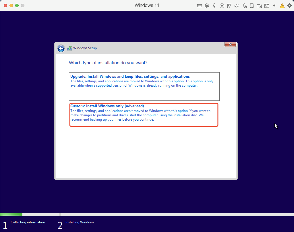Click the 'Which type of installation do you want?' heading
The image size is (294, 232).
(x=108, y=63)
